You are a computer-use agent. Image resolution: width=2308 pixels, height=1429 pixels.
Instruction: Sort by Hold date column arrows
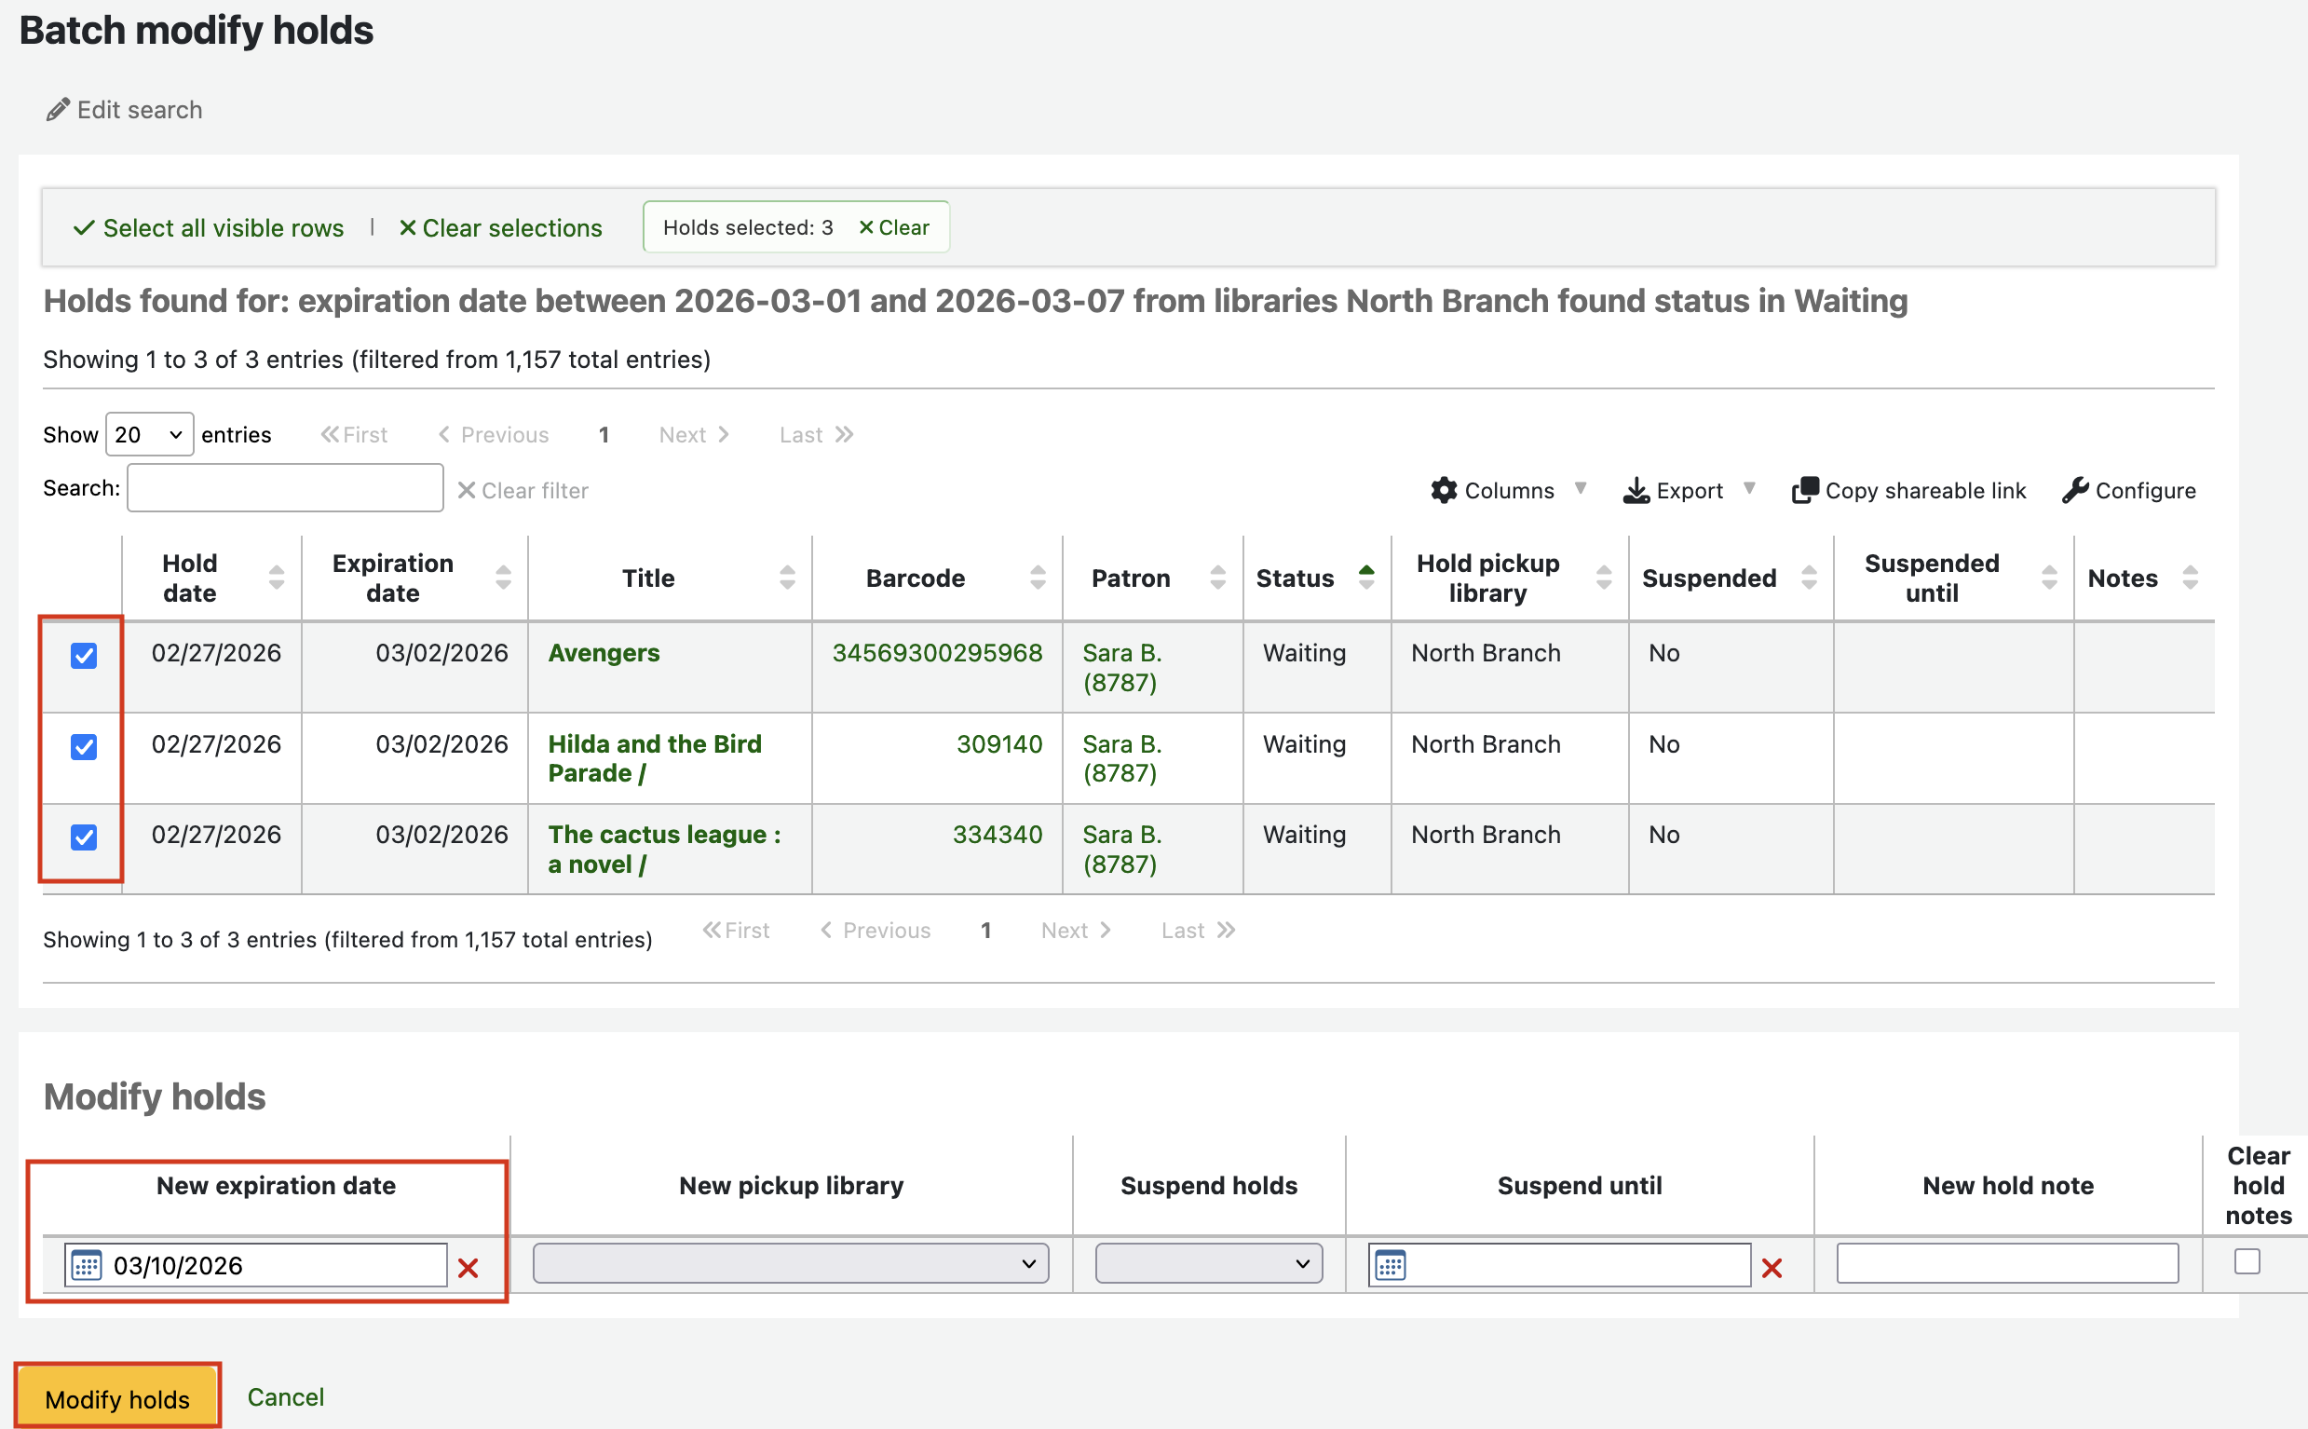(x=276, y=578)
